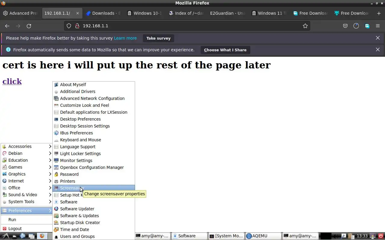Expand the Internet category
385x240 pixels.
click(27, 181)
